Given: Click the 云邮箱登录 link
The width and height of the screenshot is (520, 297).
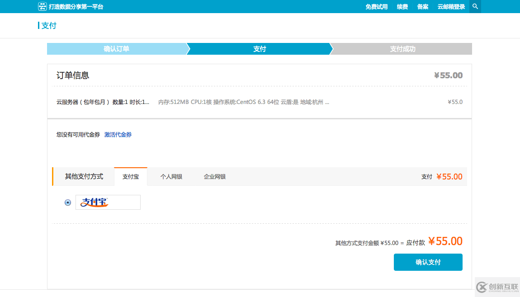Looking at the screenshot, I should click(451, 7).
